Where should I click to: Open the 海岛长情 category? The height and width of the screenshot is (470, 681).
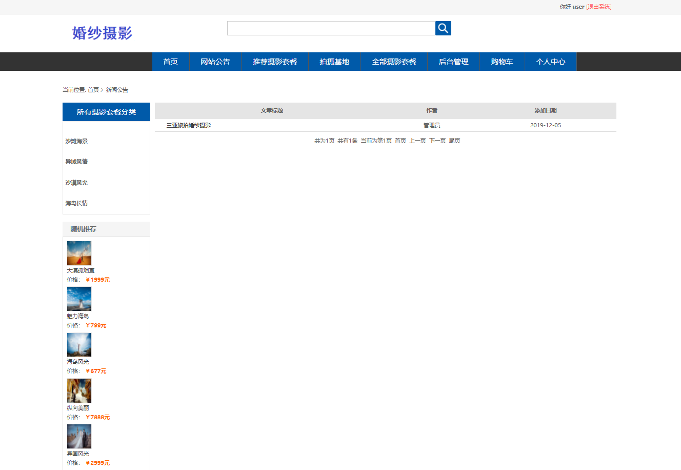coord(76,203)
